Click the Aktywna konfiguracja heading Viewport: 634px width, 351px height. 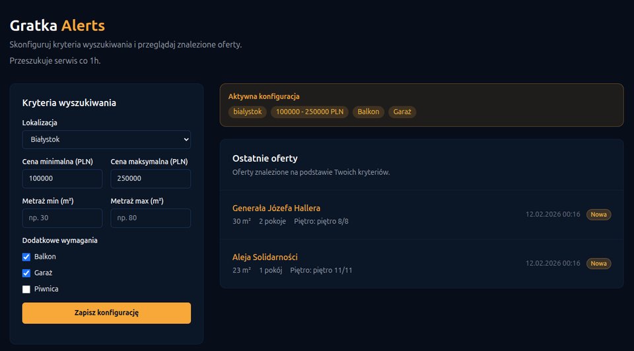[264, 96]
